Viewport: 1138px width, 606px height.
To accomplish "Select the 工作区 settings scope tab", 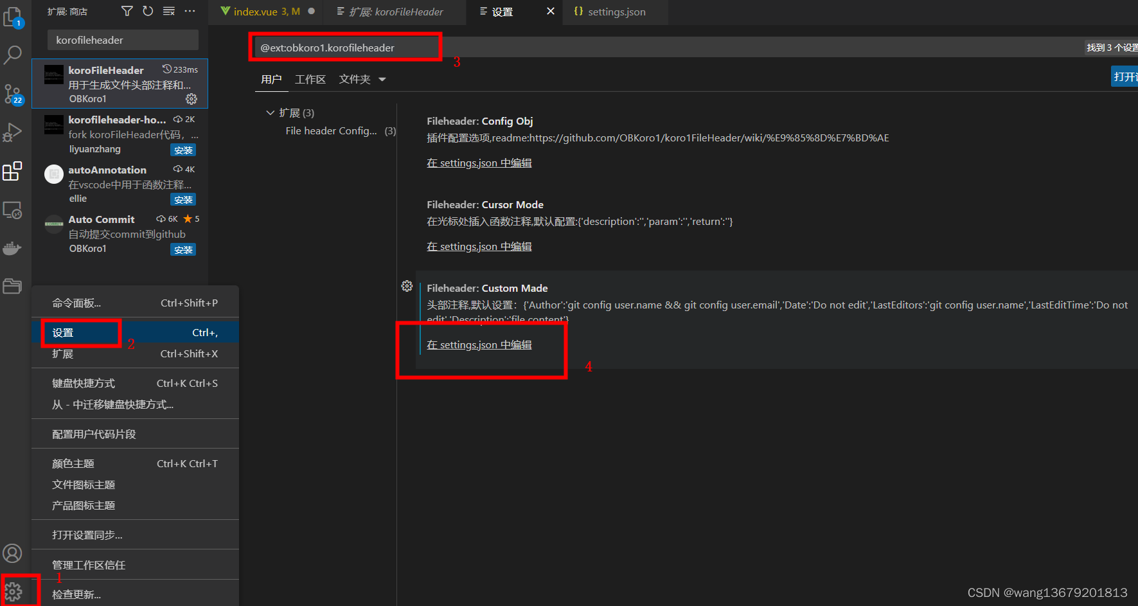I will pyautogui.click(x=310, y=80).
